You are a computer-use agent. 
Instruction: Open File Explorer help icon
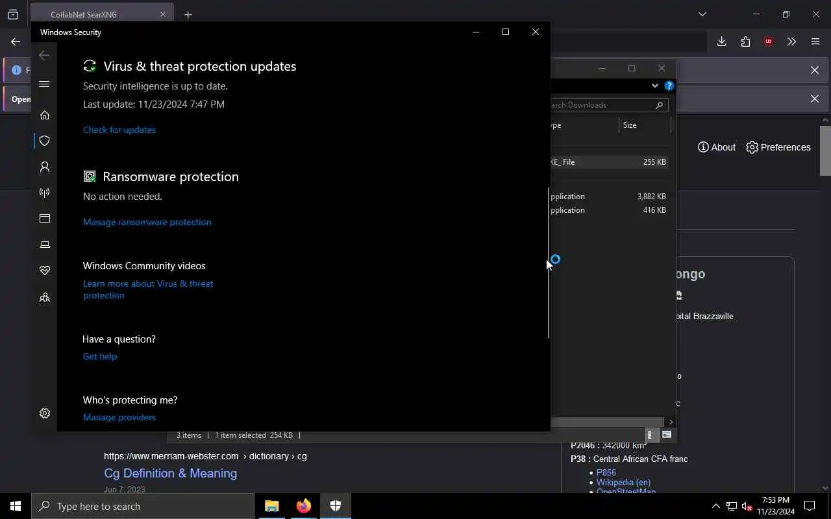pos(669,86)
